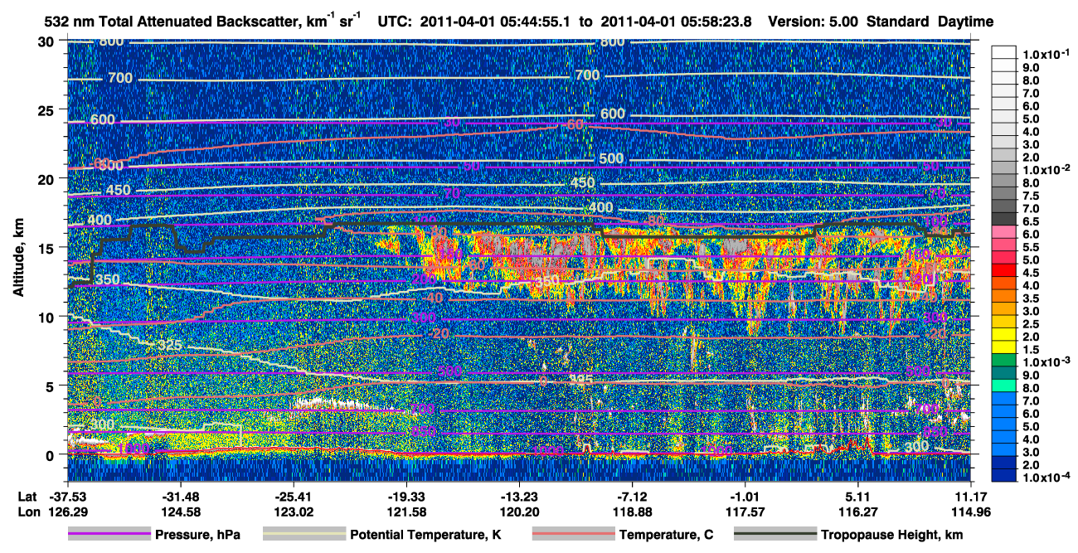The height and width of the screenshot is (553, 1078).
Task: Click the 'Temperature, C' legend label
Action: (666, 536)
